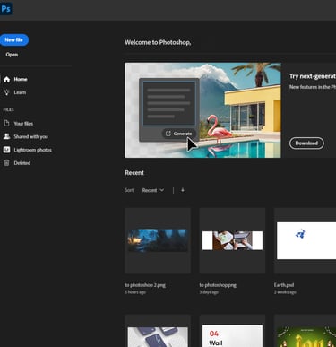This screenshot has width=336, height=347.
Task: Click the flamingo promotional banner image
Action: coord(202,110)
